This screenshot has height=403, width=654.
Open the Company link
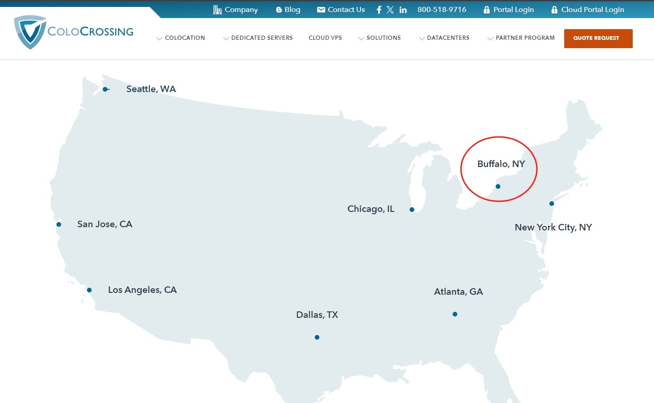(241, 10)
